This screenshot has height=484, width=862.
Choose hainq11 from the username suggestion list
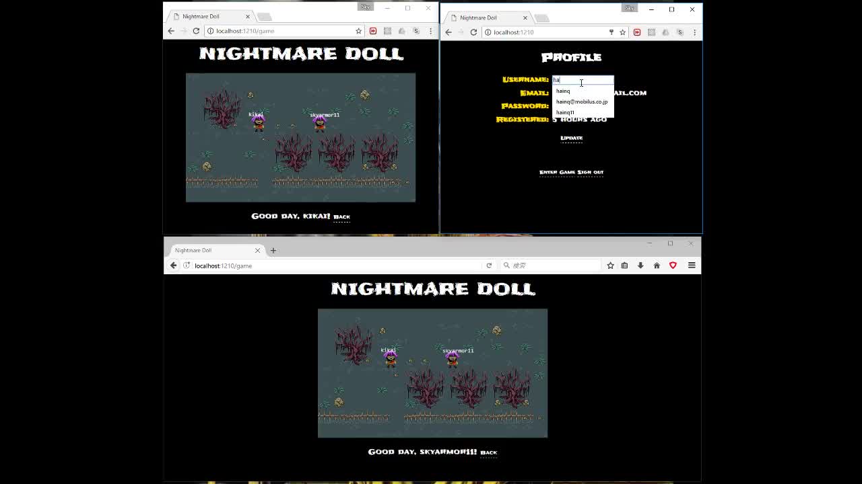[565, 112]
